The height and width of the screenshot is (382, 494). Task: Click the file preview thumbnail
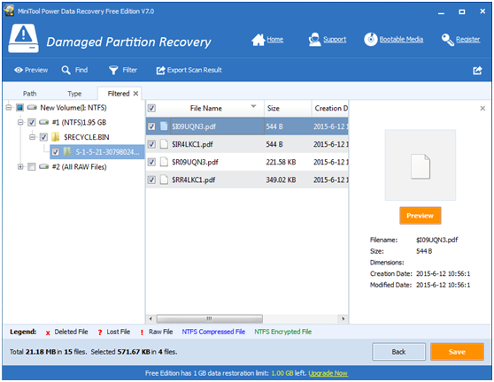click(x=421, y=165)
